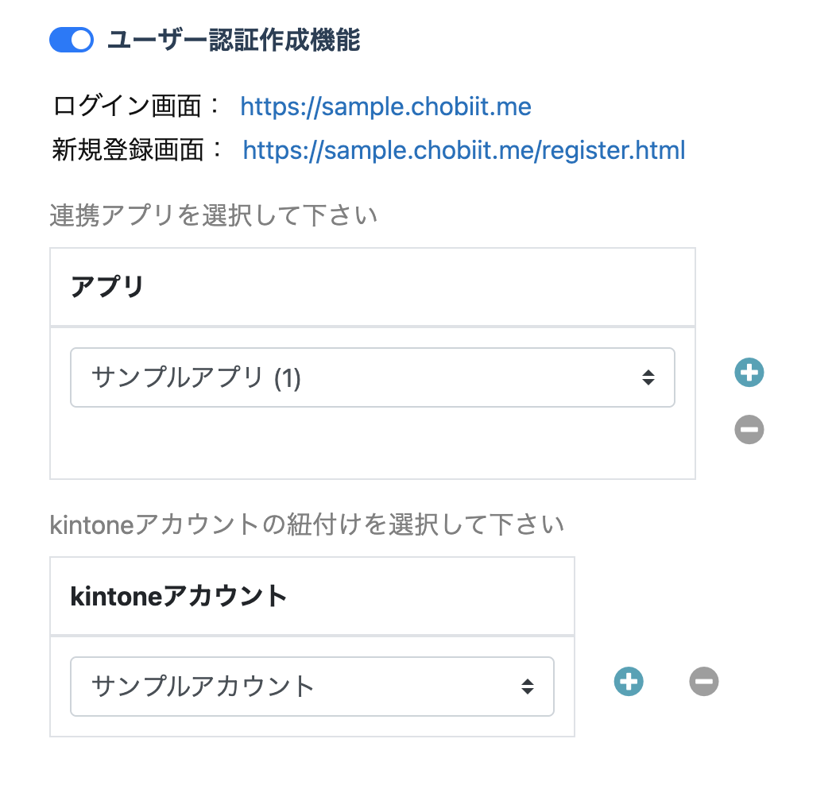Remove the app row with the minus icon
Screen dimensions: 836x793
coord(749,430)
